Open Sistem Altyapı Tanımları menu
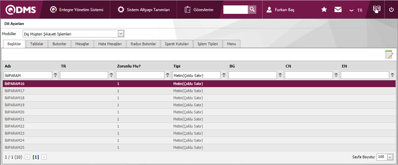398x165 pixels. click(x=143, y=10)
